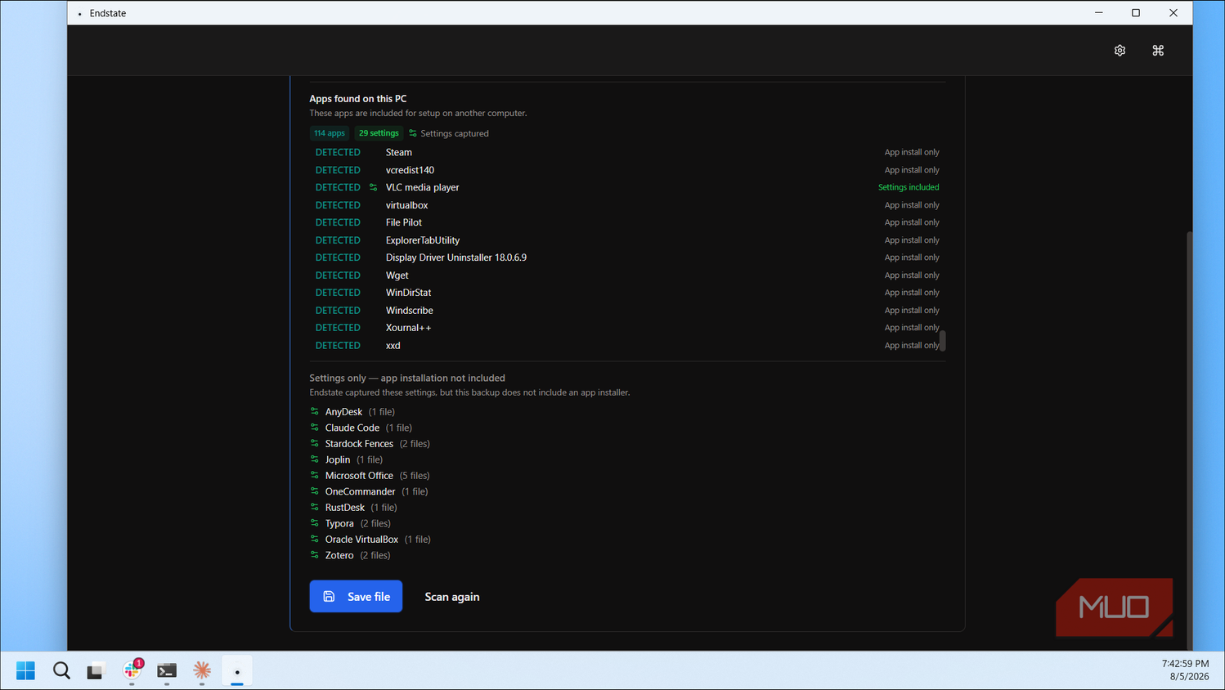Click the settings icon next to OneCommander
Viewport: 1225px width, 690px height.
point(315,491)
